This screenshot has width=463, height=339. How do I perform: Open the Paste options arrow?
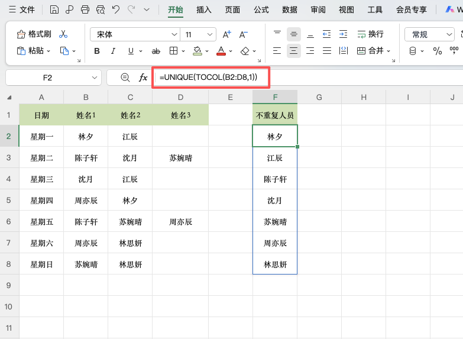pyautogui.click(x=48, y=51)
